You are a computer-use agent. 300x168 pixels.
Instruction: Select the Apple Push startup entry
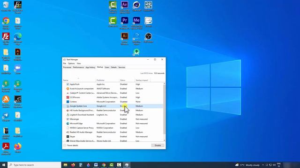tap(113, 84)
